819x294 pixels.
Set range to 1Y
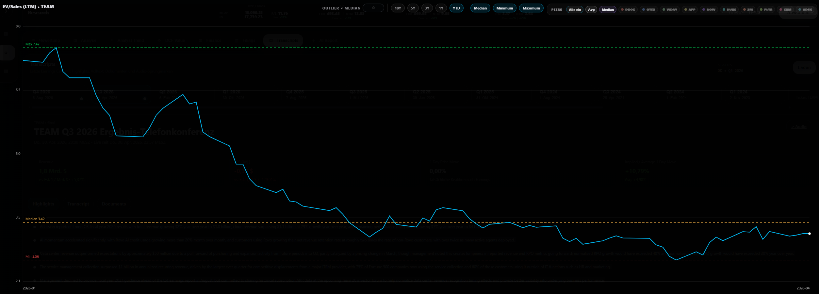pyautogui.click(x=441, y=8)
